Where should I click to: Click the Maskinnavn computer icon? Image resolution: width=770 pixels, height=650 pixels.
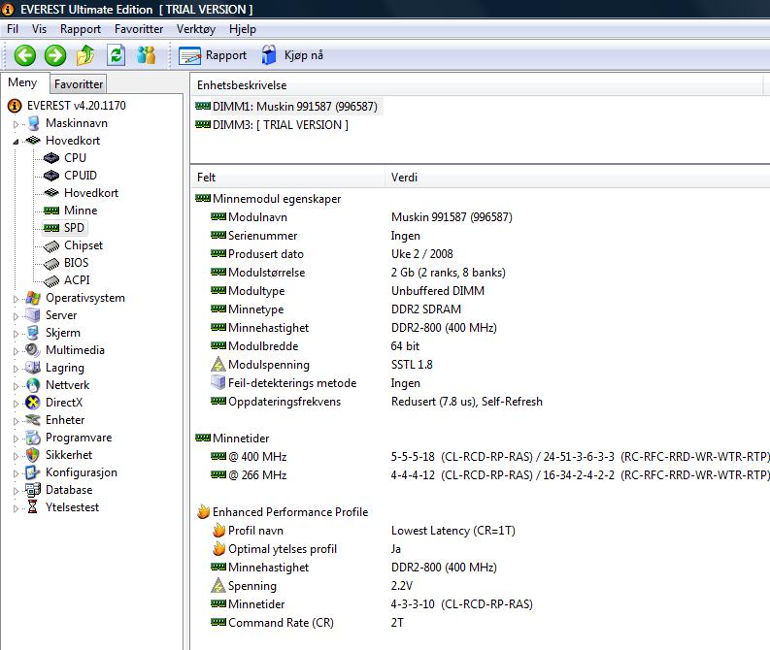pos(33,123)
